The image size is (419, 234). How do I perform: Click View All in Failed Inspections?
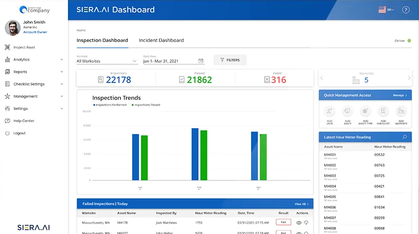[x=301, y=204]
